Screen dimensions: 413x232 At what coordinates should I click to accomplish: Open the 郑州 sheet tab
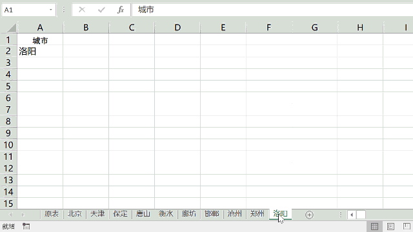pos(257,214)
